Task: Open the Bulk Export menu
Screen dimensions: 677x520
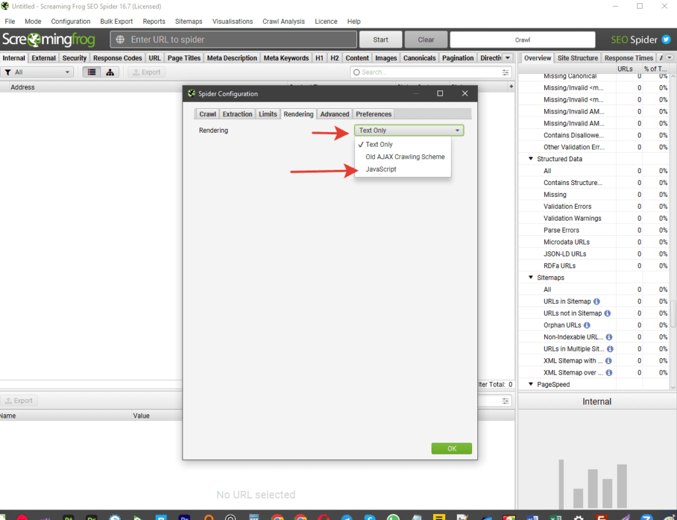Action: pyautogui.click(x=116, y=21)
